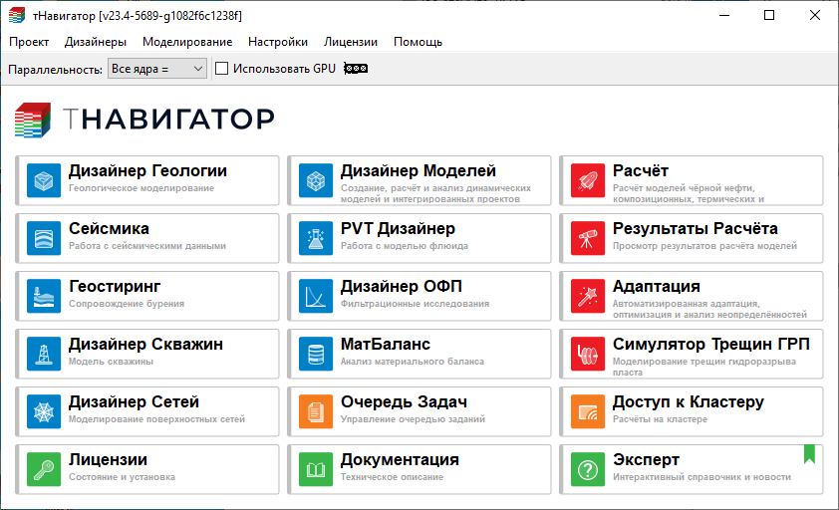Maximize the тНавигатор window
This screenshot has height=510, width=839.
click(769, 16)
